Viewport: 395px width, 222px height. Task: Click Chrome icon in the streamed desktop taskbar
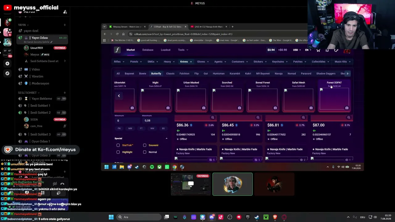click(174, 167)
